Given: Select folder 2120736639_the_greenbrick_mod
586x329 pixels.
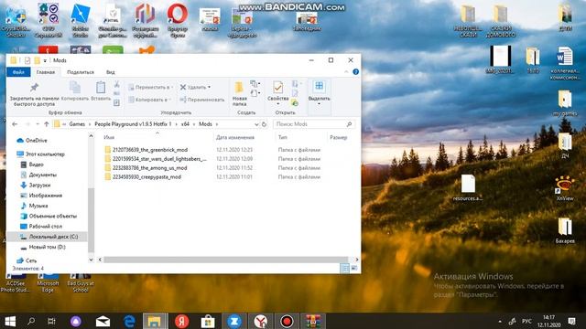Looking at the screenshot, I should (146, 150).
